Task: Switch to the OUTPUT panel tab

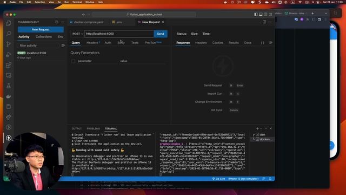Action: point(77,129)
